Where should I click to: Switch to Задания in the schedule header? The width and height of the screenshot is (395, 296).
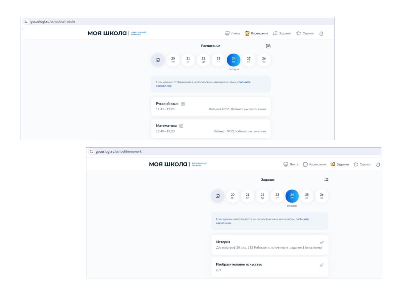282,33
